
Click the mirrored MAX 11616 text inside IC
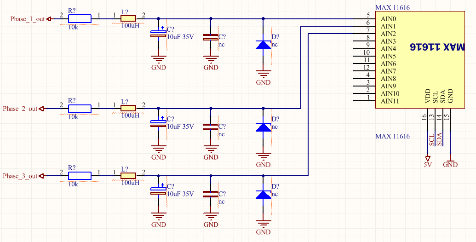click(437, 47)
